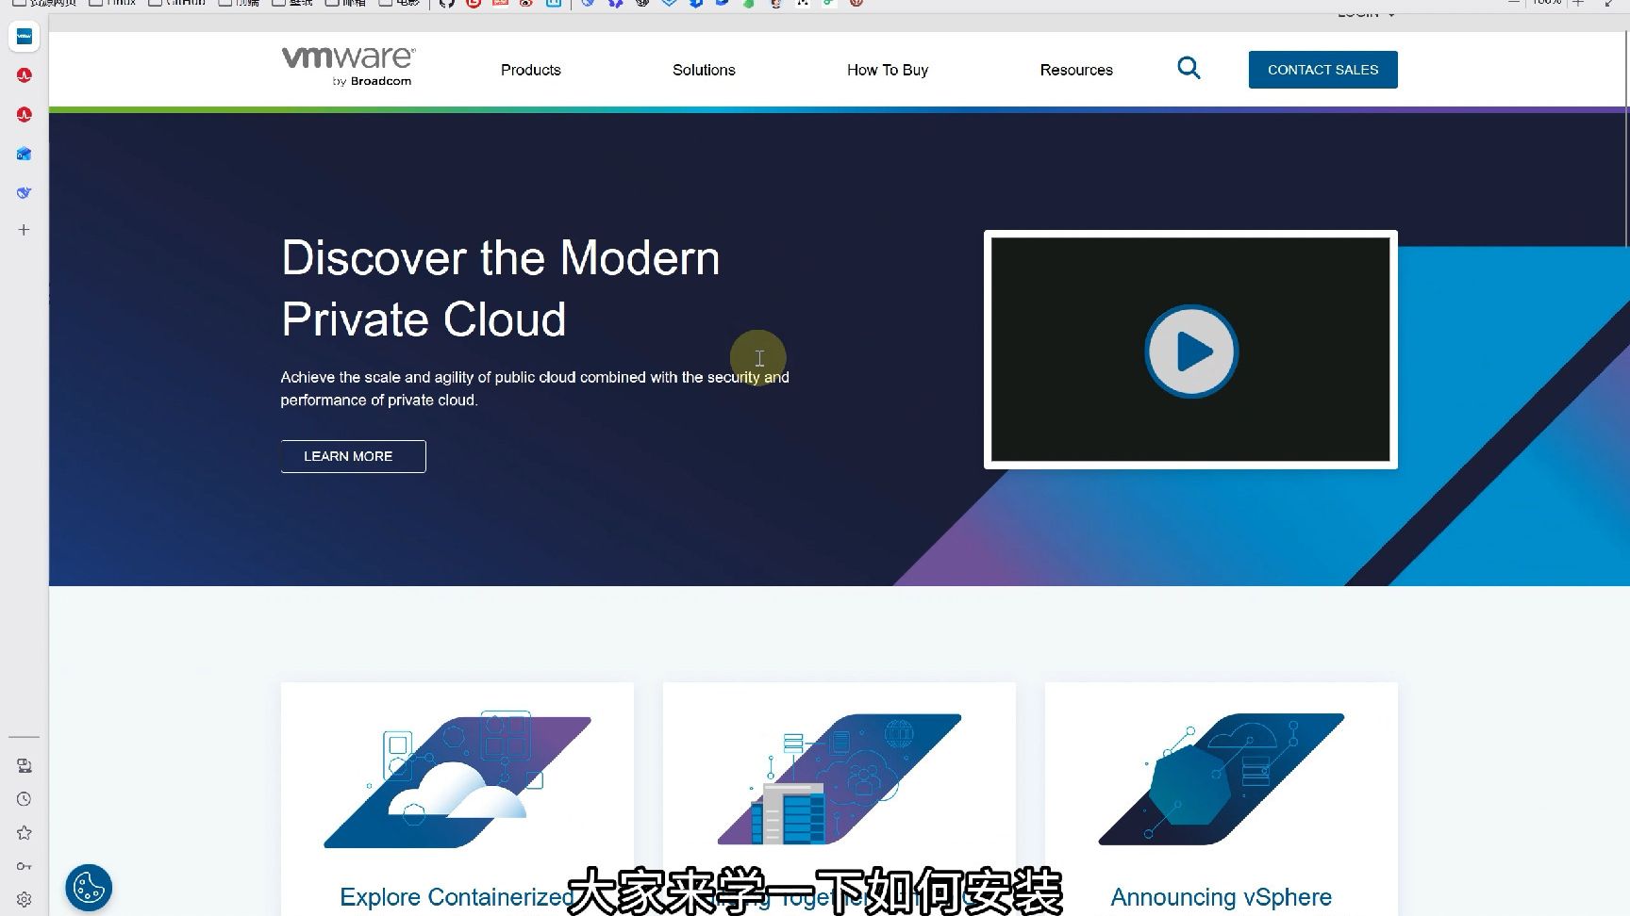The image size is (1630, 916).
Task: Open the Broadcom tab just below the VMware tab
Action: 25,75
